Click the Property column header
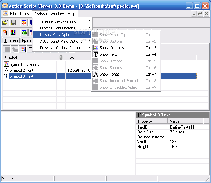The height and width of the screenshot is (183, 211). [x=152, y=121]
